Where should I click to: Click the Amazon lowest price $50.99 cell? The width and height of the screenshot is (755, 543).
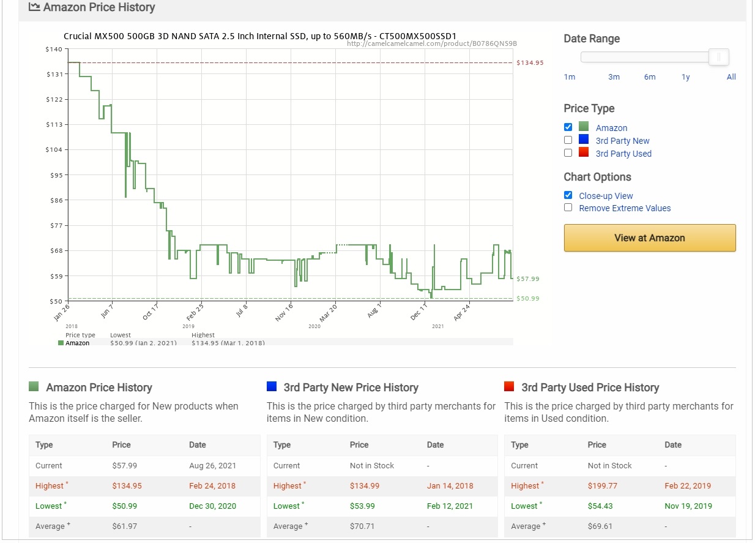(124, 506)
